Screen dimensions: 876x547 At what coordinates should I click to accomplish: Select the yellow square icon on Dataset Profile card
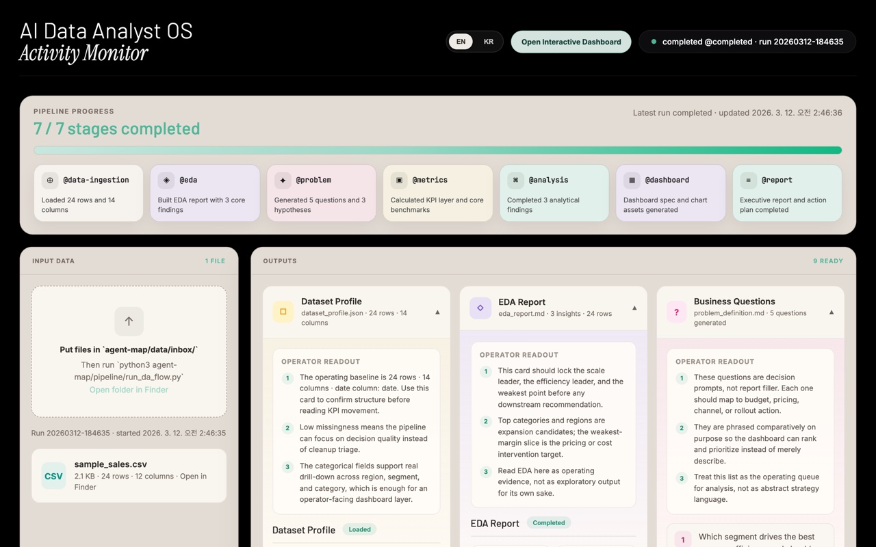[282, 310]
